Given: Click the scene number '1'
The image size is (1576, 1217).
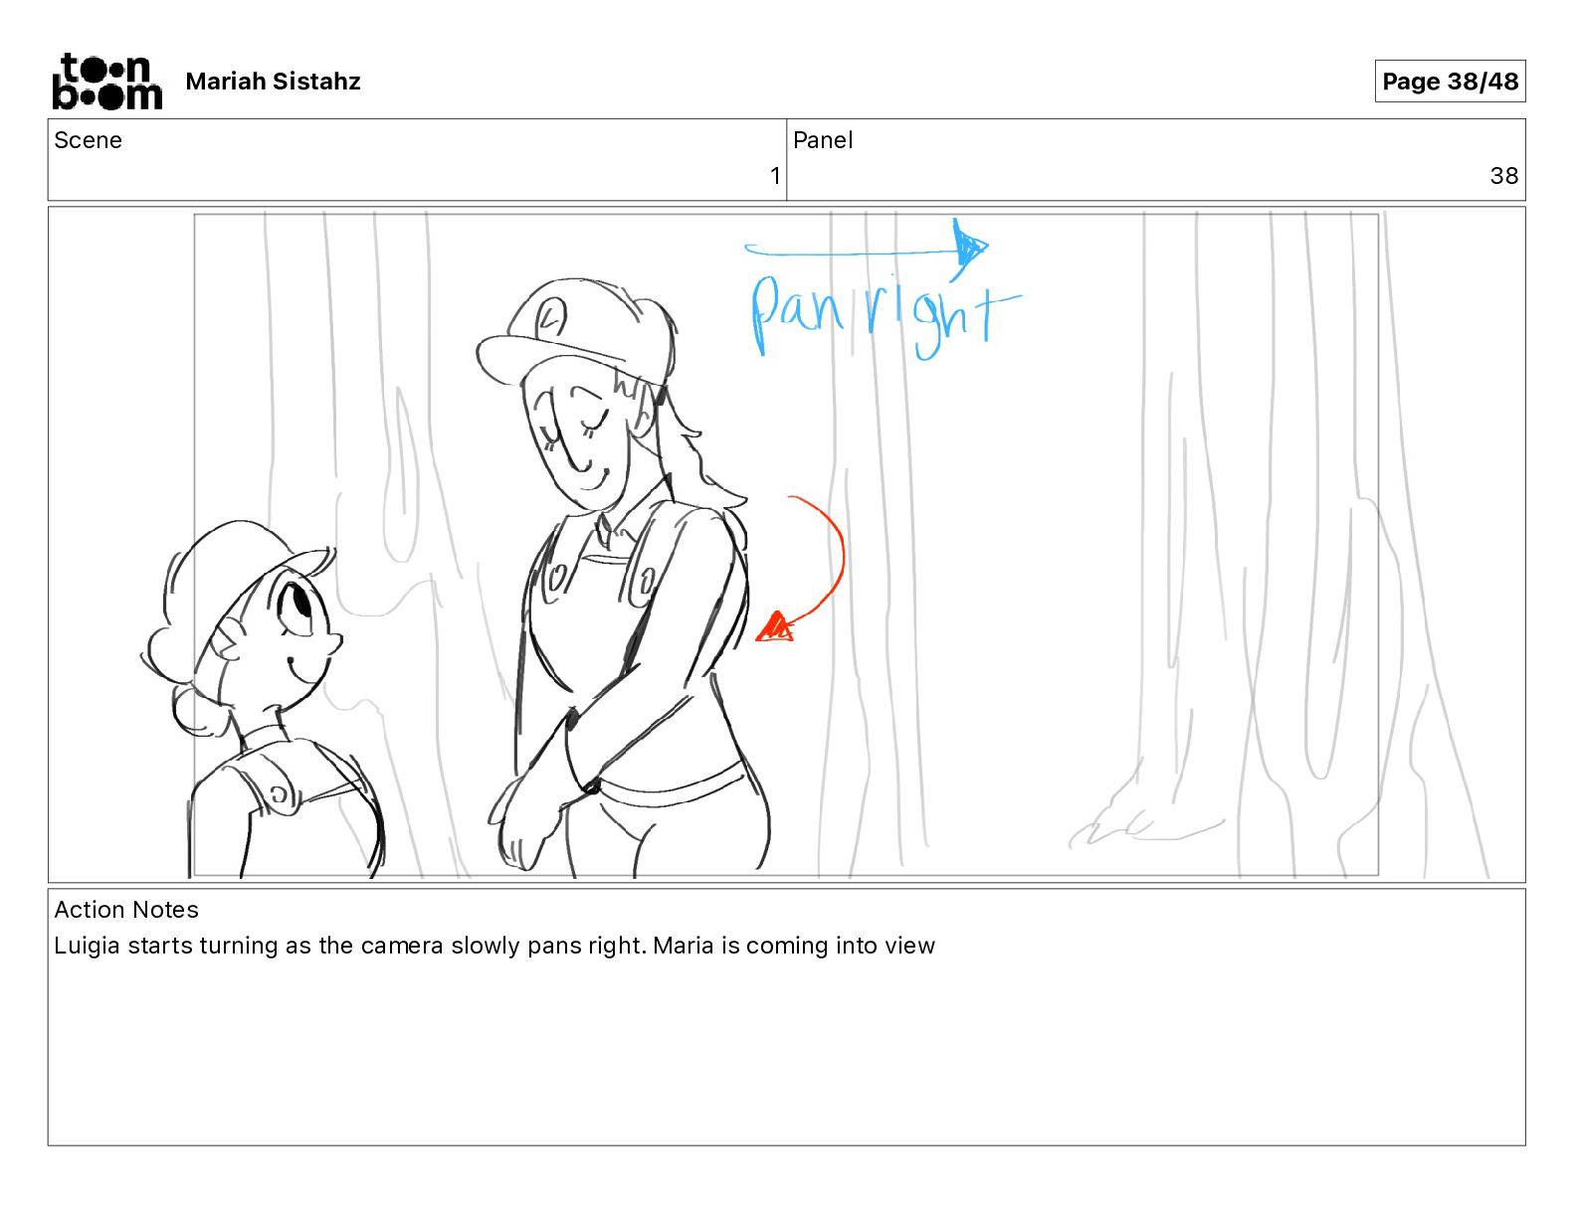Looking at the screenshot, I should 775,176.
